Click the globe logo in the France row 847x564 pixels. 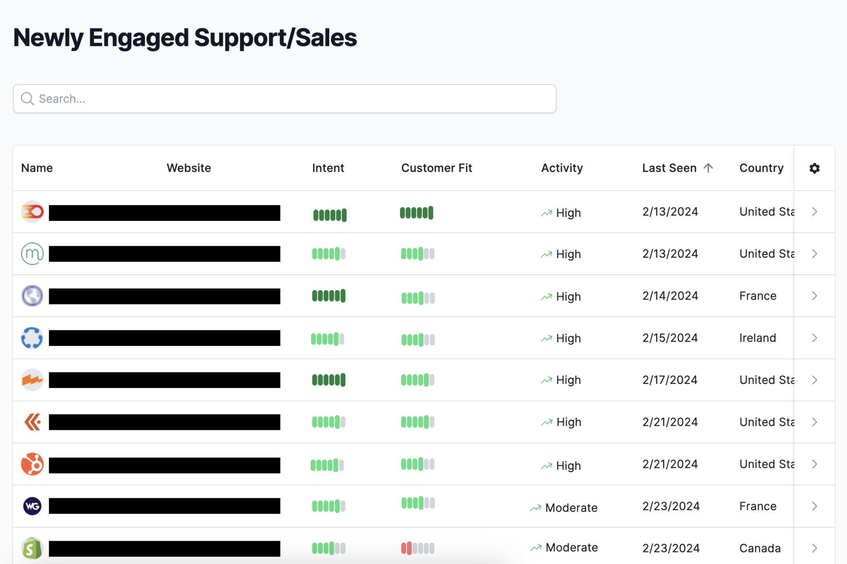click(x=32, y=295)
